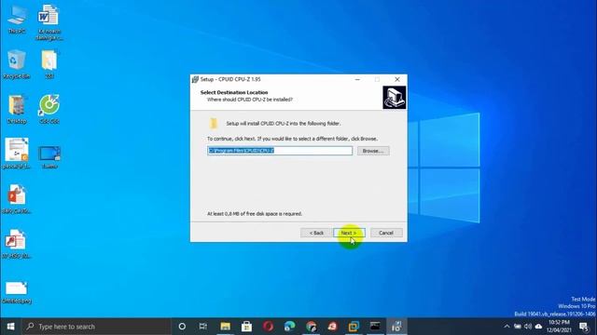The width and height of the screenshot is (597, 335).
Task: Open the orange-blue virtual machine app on taskbar
Action: (354, 327)
